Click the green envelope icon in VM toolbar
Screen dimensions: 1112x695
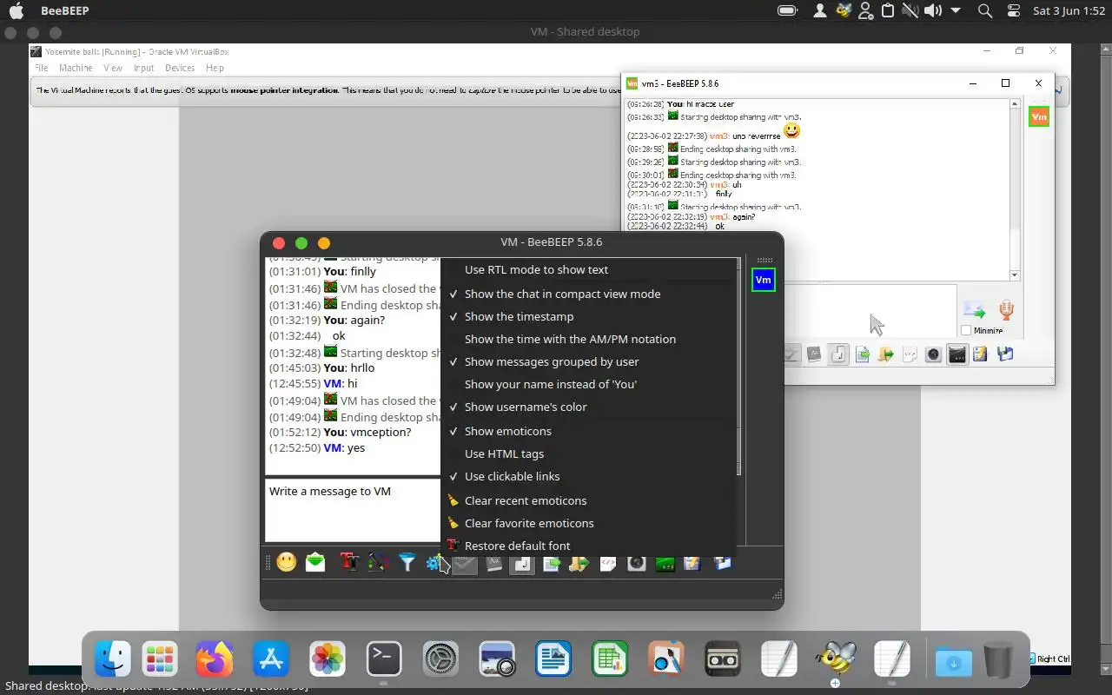click(315, 562)
